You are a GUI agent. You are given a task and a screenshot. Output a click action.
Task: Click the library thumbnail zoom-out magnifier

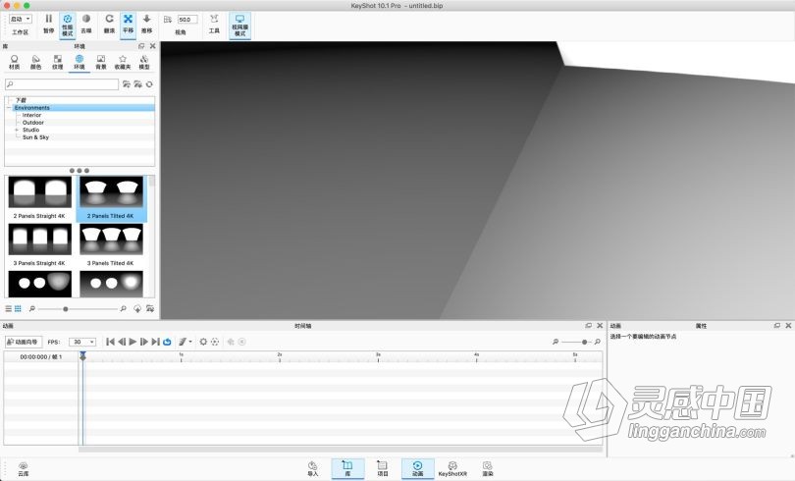click(x=32, y=308)
